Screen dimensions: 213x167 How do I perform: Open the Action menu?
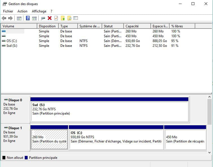(x=22, y=11)
